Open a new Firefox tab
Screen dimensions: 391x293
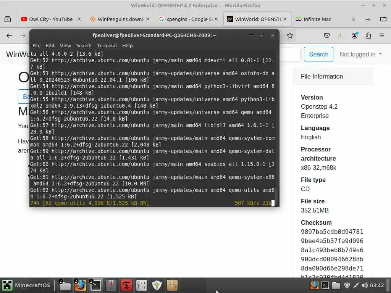[x=368, y=19]
